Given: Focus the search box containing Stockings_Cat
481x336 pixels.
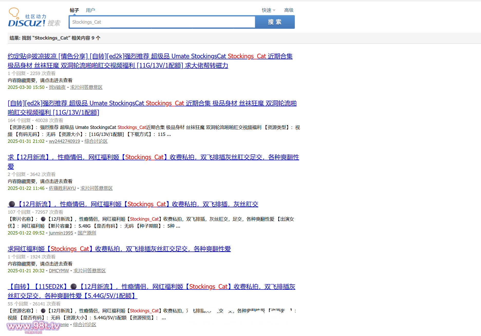Looking at the screenshot, I should [x=162, y=22].
